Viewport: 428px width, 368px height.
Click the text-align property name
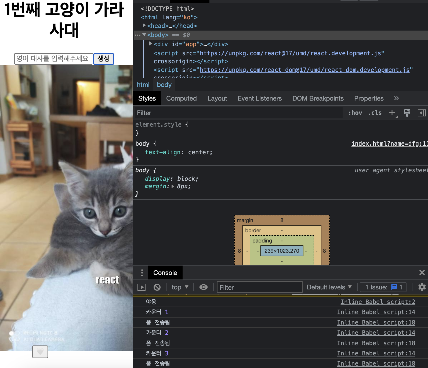(x=163, y=152)
